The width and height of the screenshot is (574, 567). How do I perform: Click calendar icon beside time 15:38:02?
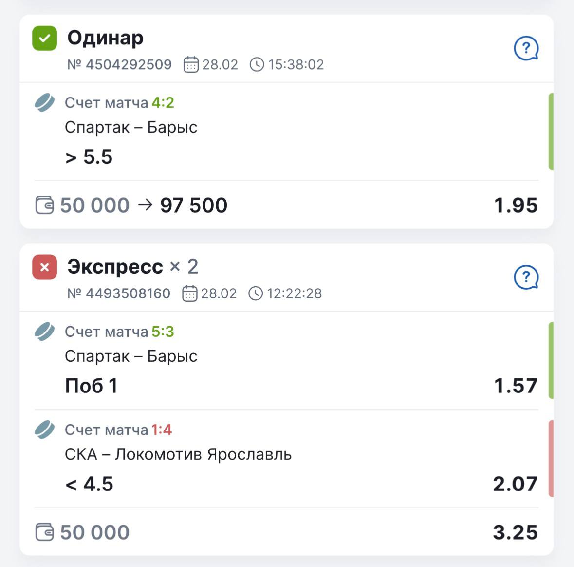coord(191,64)
